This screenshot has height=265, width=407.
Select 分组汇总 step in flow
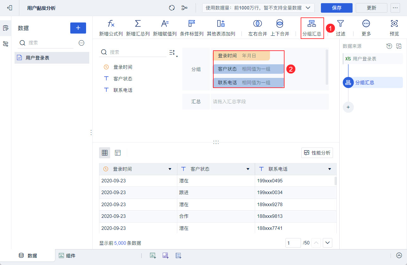(373, 83)
